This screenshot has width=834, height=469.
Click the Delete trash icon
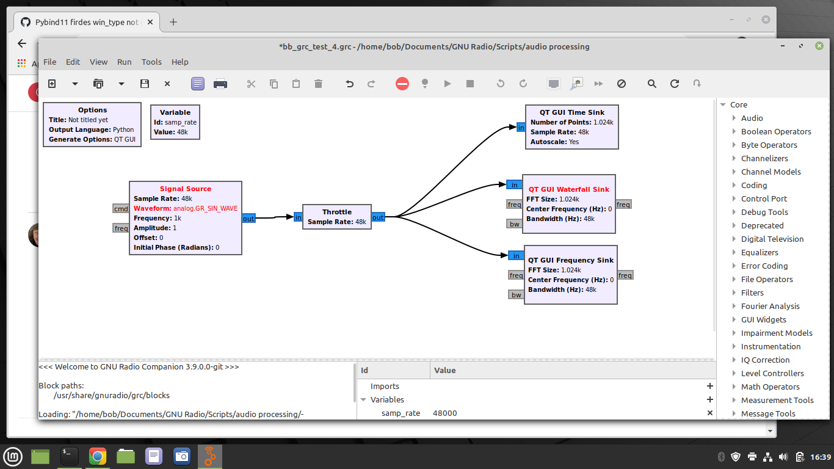[318, 84]
